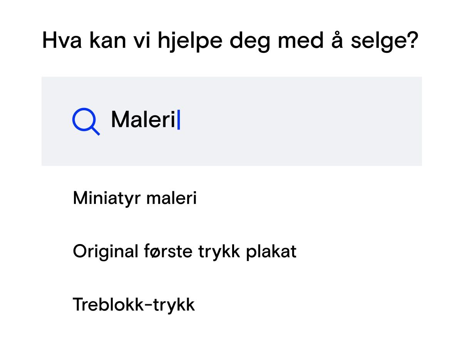Click the heading 'Hva kan vi hjelpe deg med å selge?'

230,40
